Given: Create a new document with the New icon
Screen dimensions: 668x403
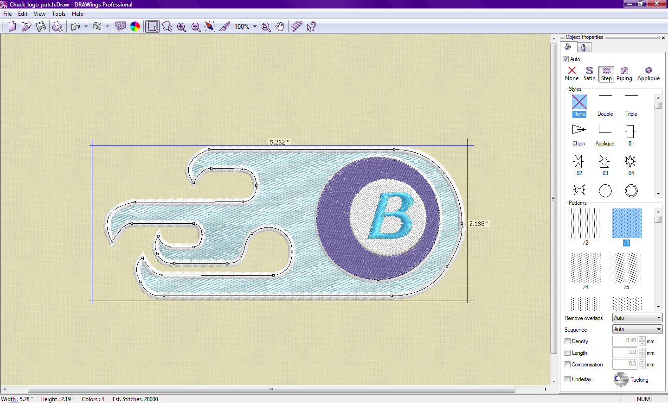Looking at the screenshot, I should coord(13,26).
